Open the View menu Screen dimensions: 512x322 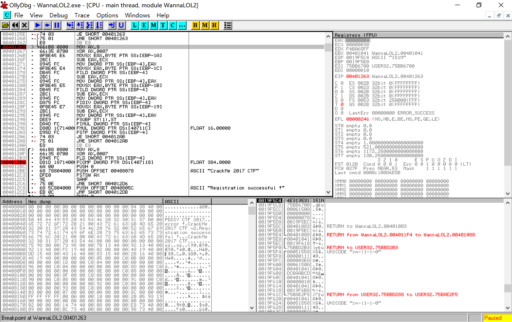pyautogui.click(x=36, y=15)
